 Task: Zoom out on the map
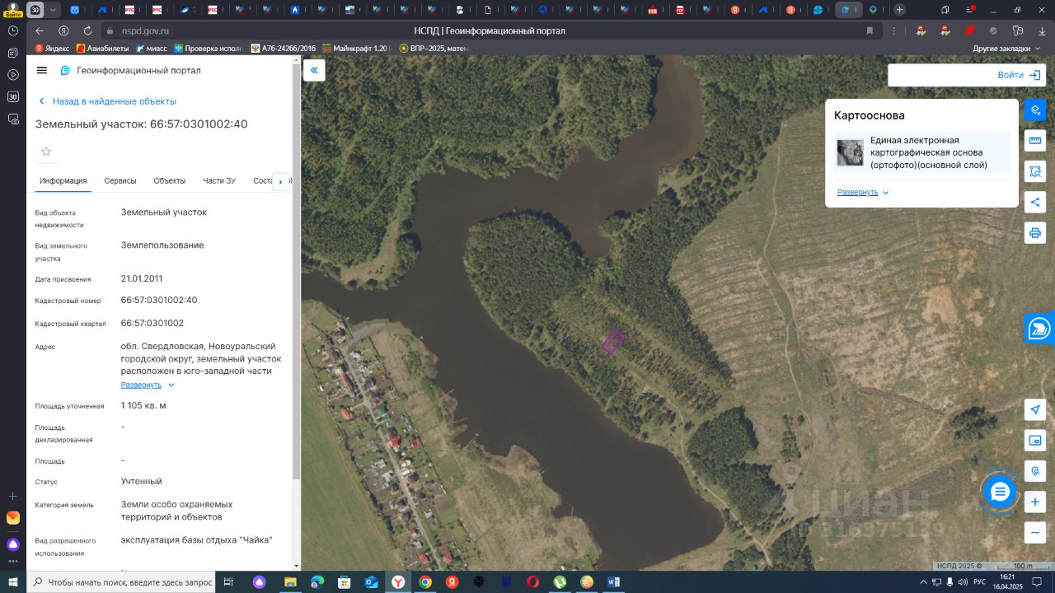[x=1035, y=532]
